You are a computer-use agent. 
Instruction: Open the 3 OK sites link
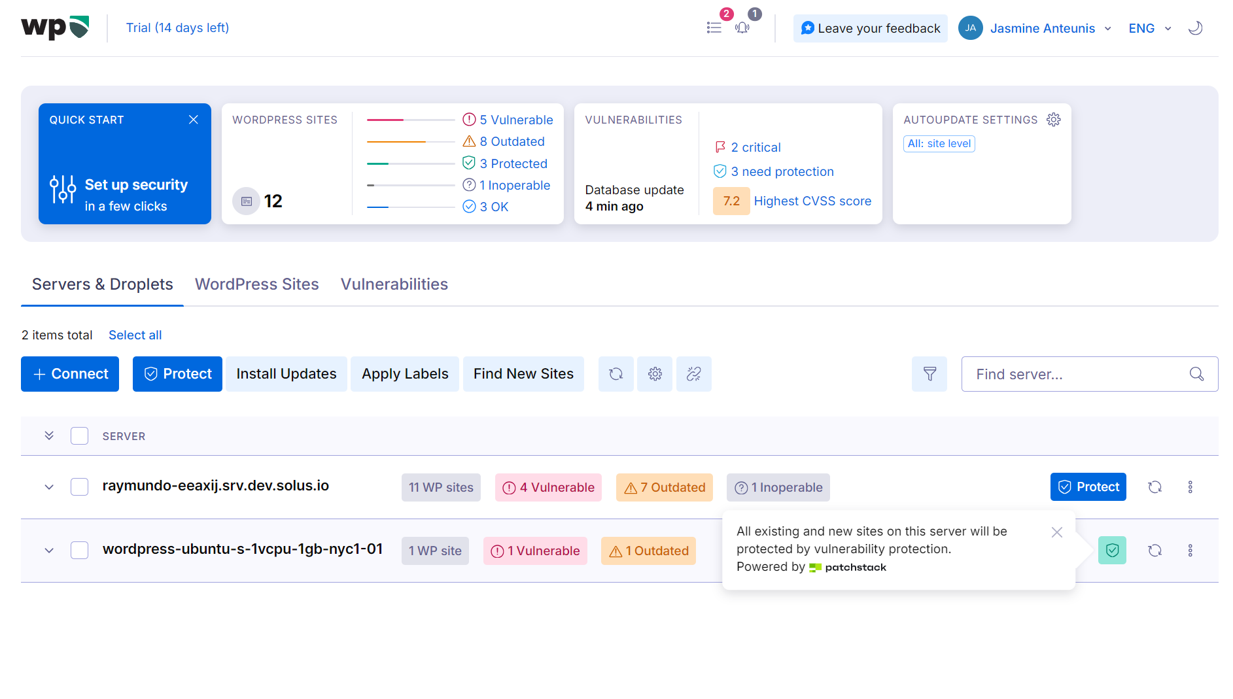(x=494, y=207)
